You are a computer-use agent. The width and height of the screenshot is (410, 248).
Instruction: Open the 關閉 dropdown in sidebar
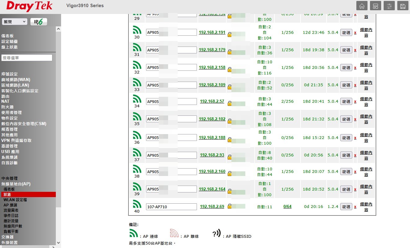pos(15,22)
